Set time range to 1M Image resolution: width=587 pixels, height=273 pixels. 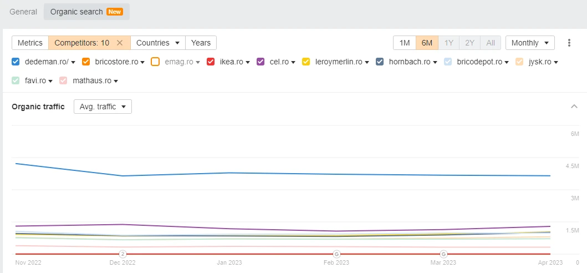coord(404,43)
